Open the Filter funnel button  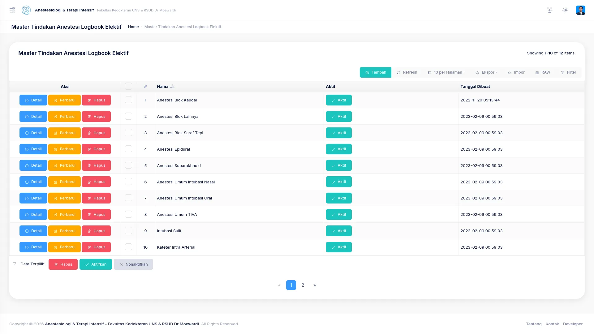pyautogui.click(x=568, y=72)
